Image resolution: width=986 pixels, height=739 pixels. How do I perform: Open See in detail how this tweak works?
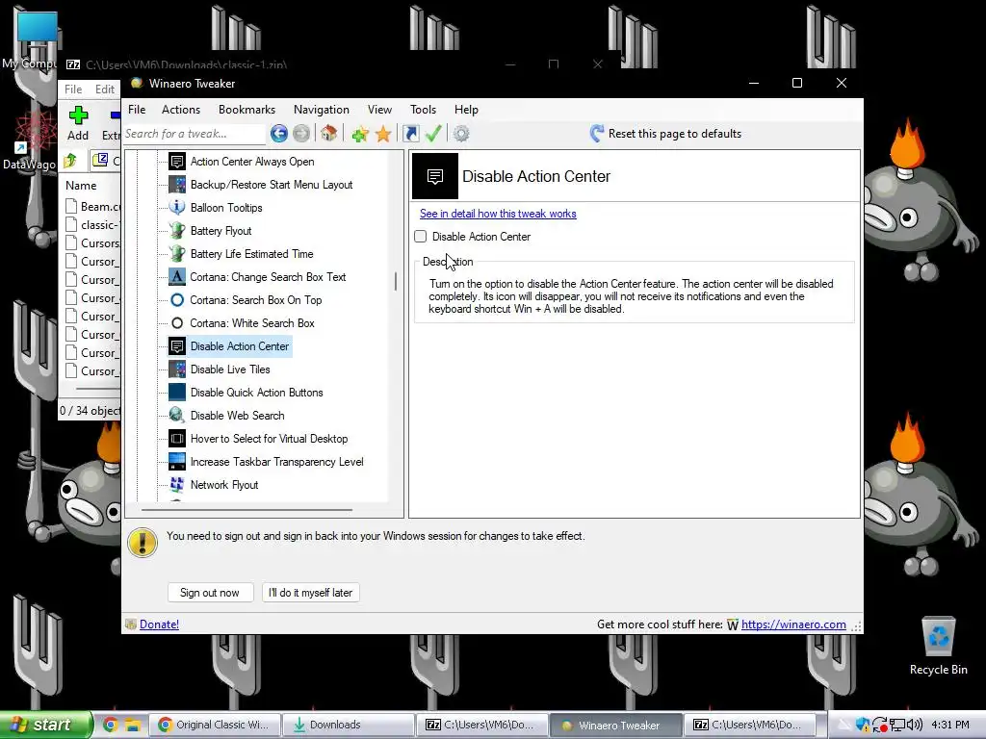point(498,214)
